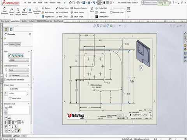Insert a Datum Target

[77, 17]
